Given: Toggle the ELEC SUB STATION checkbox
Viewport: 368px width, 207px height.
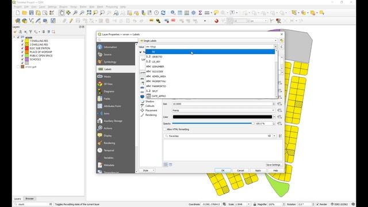Looking at the screenshot, I should coord(22,48).
